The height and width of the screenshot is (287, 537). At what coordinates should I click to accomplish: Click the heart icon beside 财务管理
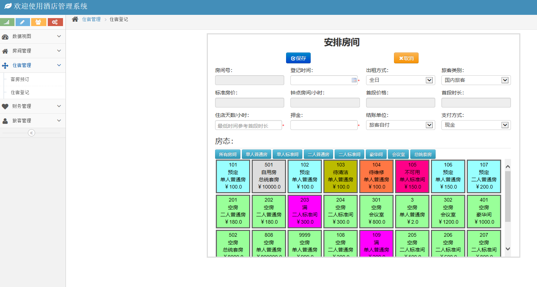pyautogui.click(x=5, y=106)
